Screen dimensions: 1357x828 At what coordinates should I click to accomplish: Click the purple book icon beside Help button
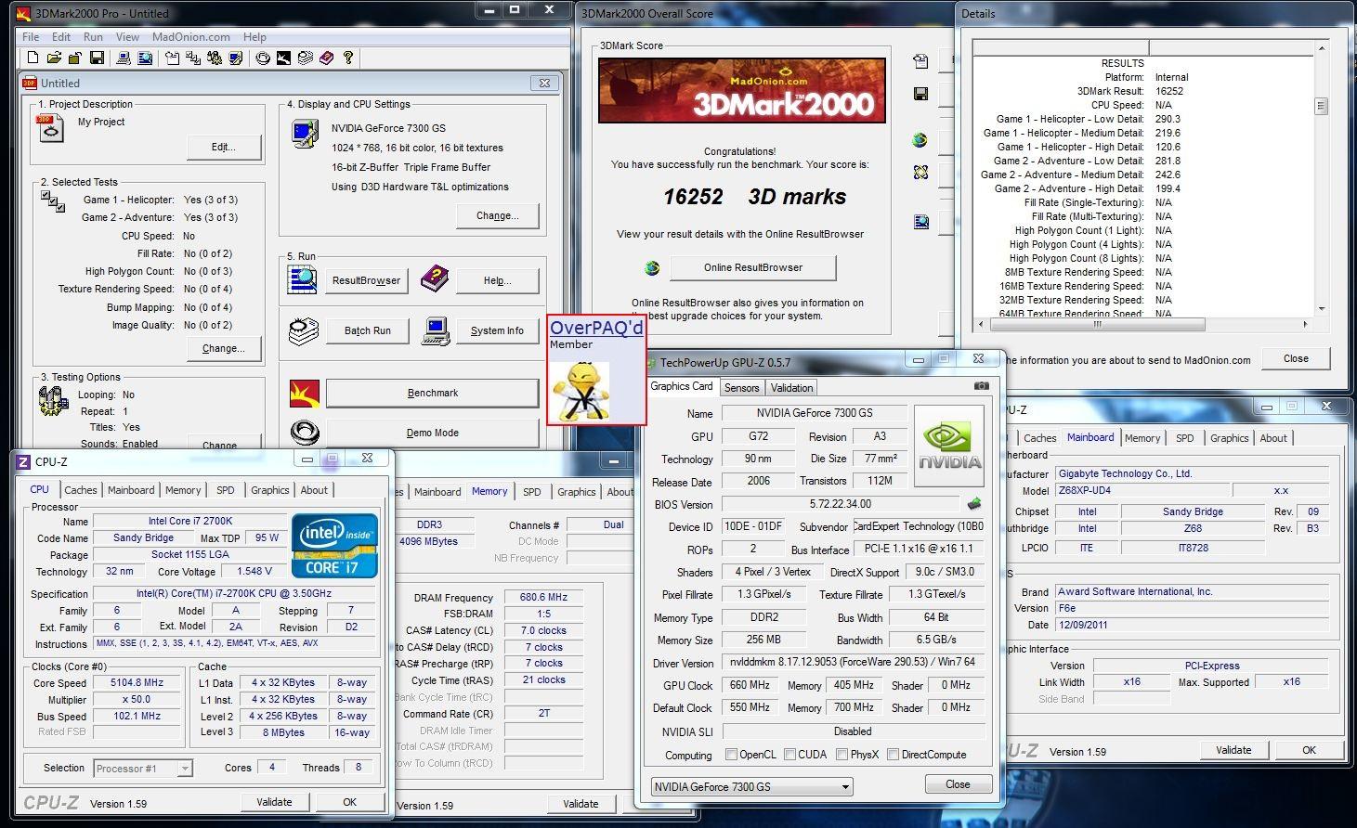point(434,279)
